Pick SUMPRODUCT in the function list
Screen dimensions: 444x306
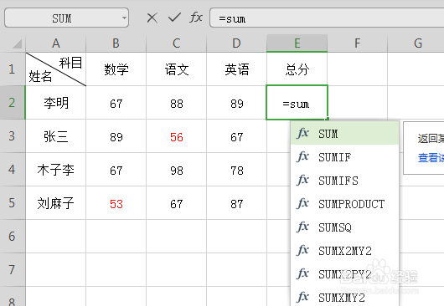(x=344, y=204)
